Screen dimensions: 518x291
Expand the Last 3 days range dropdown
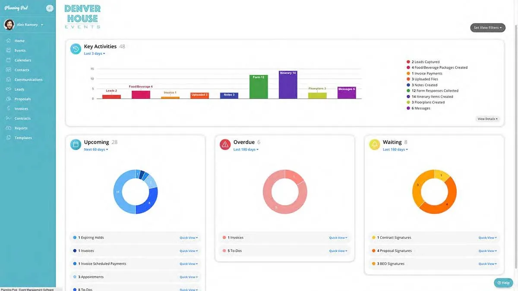coord(95,54)
